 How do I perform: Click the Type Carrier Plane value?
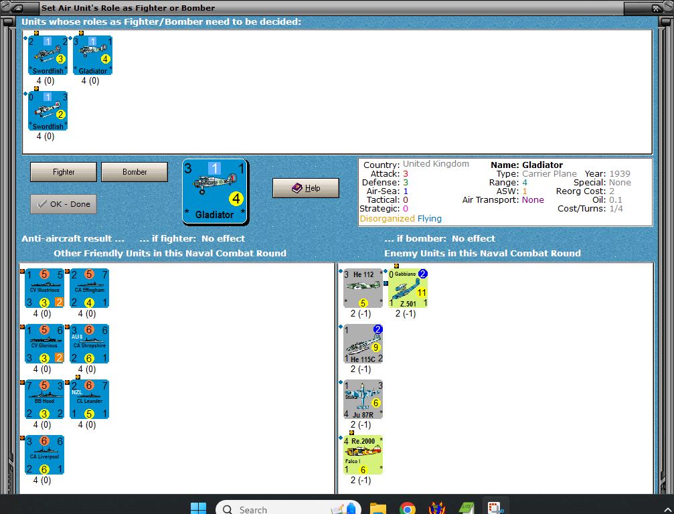coord(550,173)
